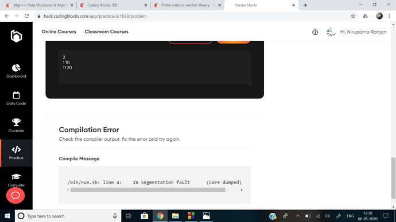Open Compete graduation cap item
Screen dimensions: 396x222
[x=16, y=180]
